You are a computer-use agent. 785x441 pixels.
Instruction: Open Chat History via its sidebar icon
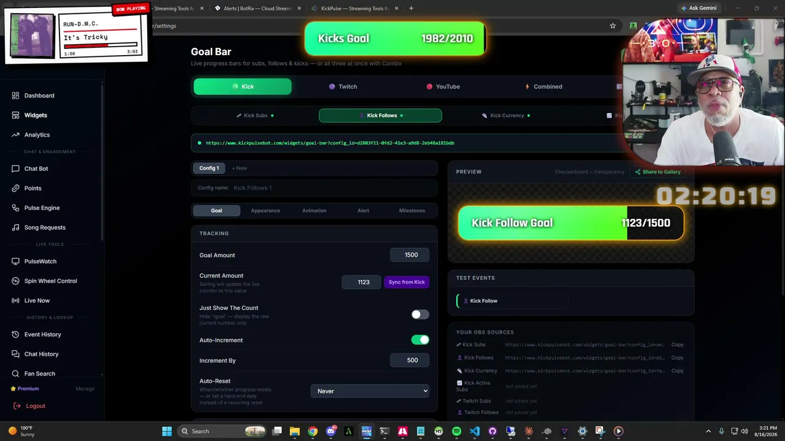(15, 354)
